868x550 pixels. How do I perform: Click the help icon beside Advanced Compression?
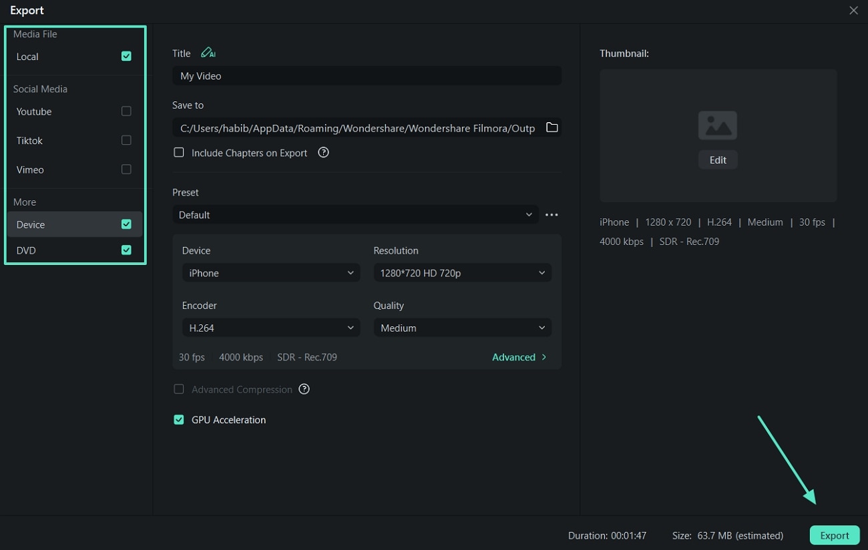(304, 389)
